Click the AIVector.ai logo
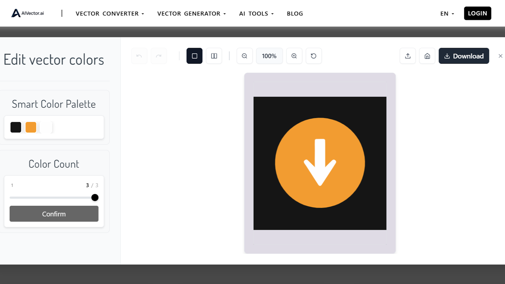The width and height of the screenshot is (505, 284). pos(28,13)
